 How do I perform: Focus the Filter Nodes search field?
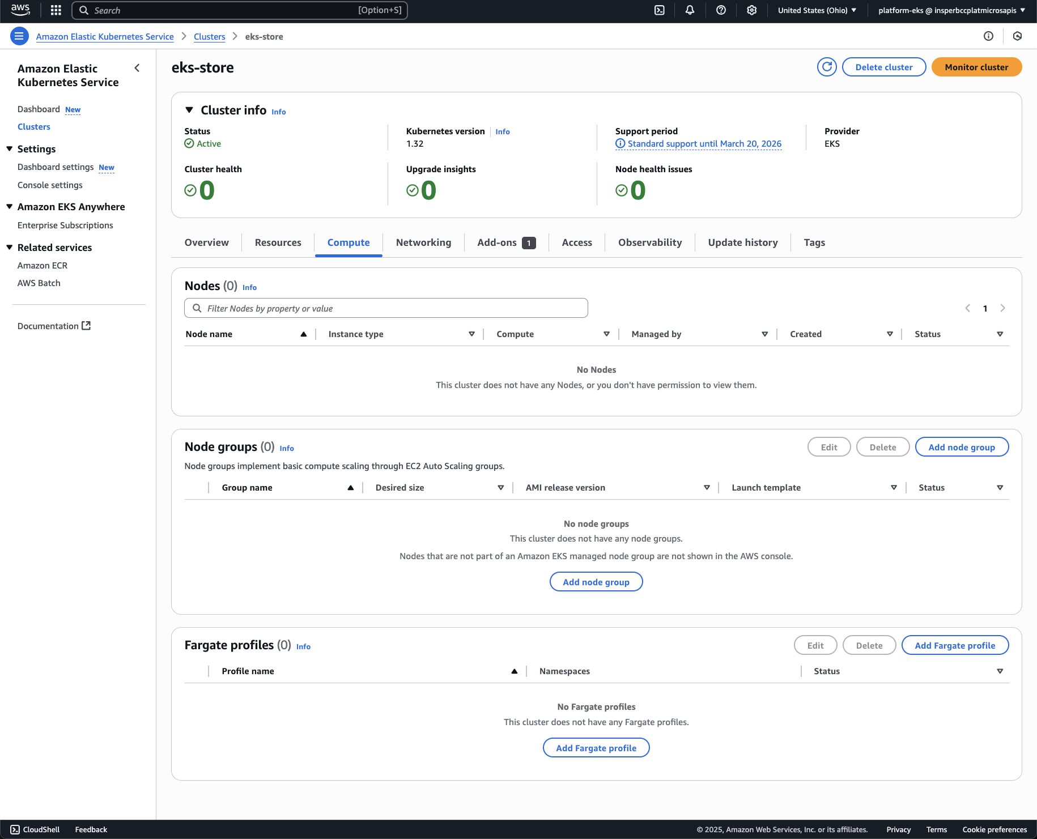click(386, 308)
